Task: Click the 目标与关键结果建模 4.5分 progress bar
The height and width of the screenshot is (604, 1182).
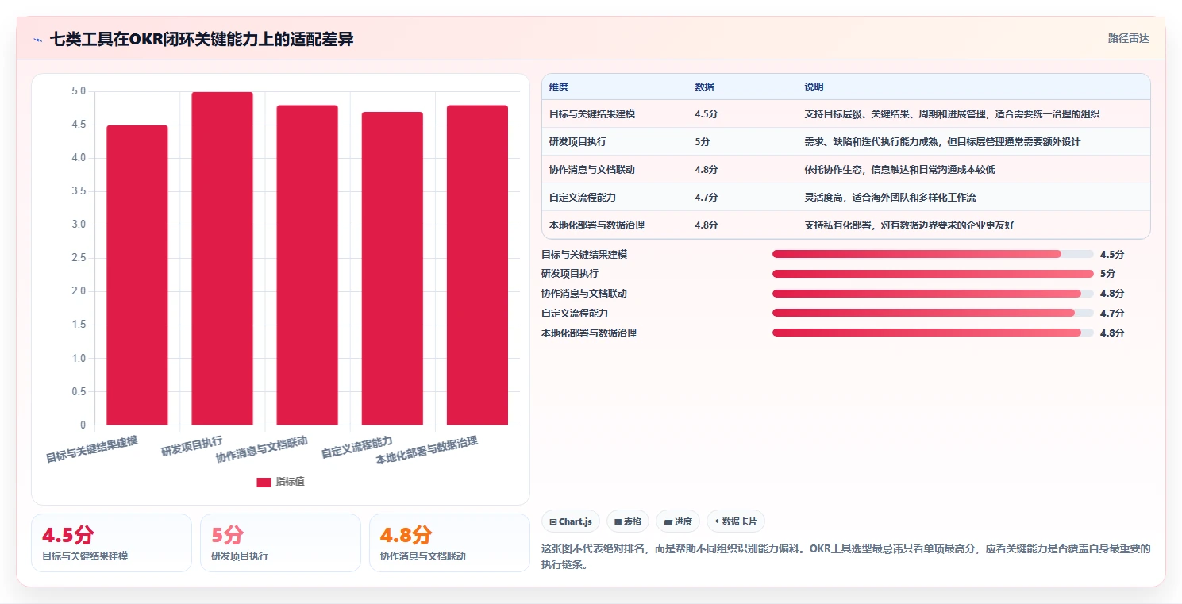Action: (x=933, y=254)
